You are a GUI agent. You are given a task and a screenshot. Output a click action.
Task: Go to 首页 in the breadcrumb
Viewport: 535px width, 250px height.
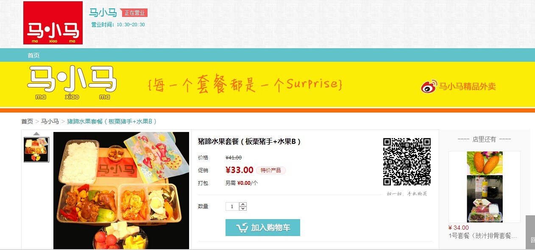tap(27, 121)
